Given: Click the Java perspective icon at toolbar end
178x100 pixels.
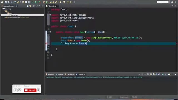Looking at the screenshot, I should pyautogui.click(x=175, y=2).
